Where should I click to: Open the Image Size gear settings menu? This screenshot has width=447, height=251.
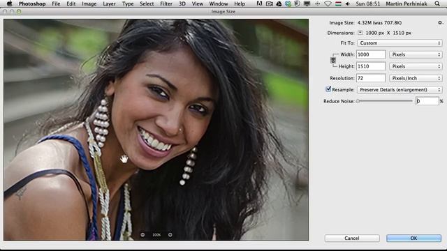(440, 22)
